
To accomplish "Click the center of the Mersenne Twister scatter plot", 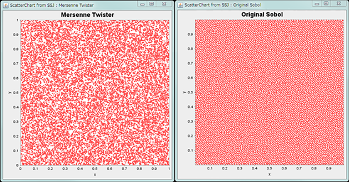I will (95, 92).
